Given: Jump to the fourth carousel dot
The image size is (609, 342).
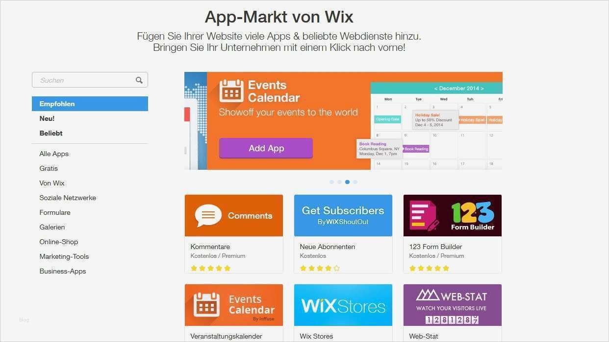Looking at the screenshot, I should [355, 182].
